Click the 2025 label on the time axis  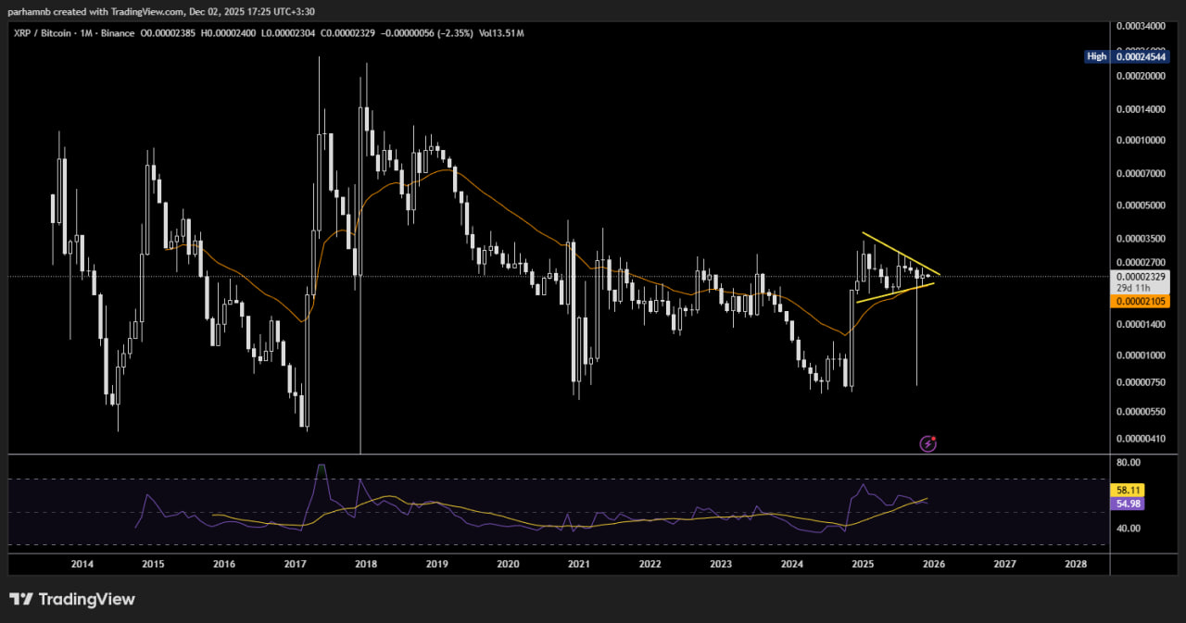(x=863, y=564)
